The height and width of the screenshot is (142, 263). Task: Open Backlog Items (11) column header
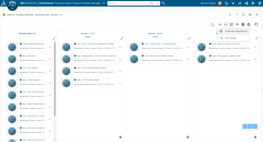pyautogui.click(x=27, y=33)
